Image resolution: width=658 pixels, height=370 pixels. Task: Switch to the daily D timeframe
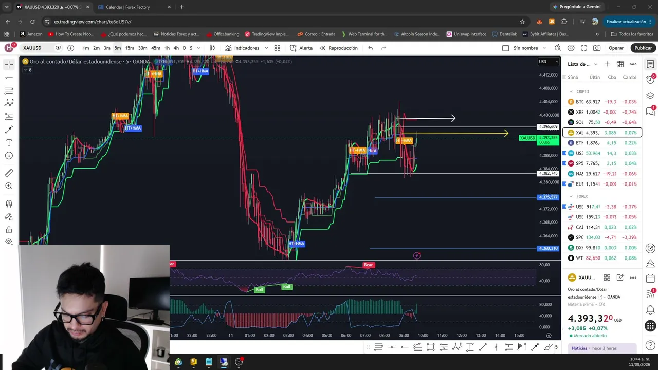(x=184, y=48)
